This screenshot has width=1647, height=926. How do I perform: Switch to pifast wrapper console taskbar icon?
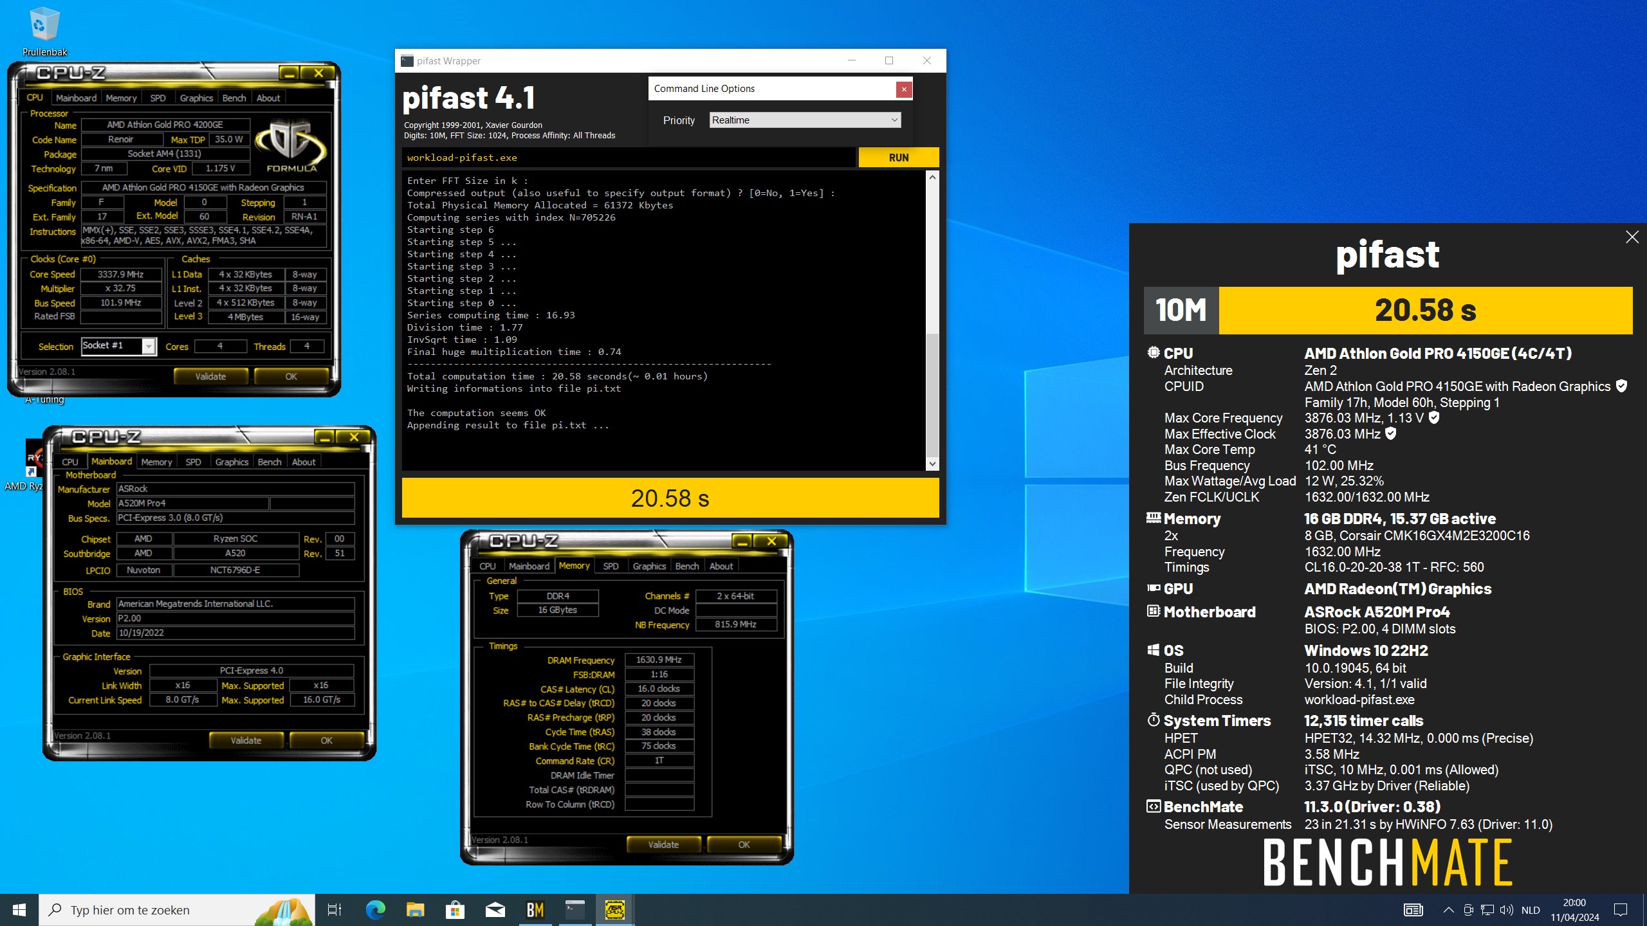(x=575, y=910)
